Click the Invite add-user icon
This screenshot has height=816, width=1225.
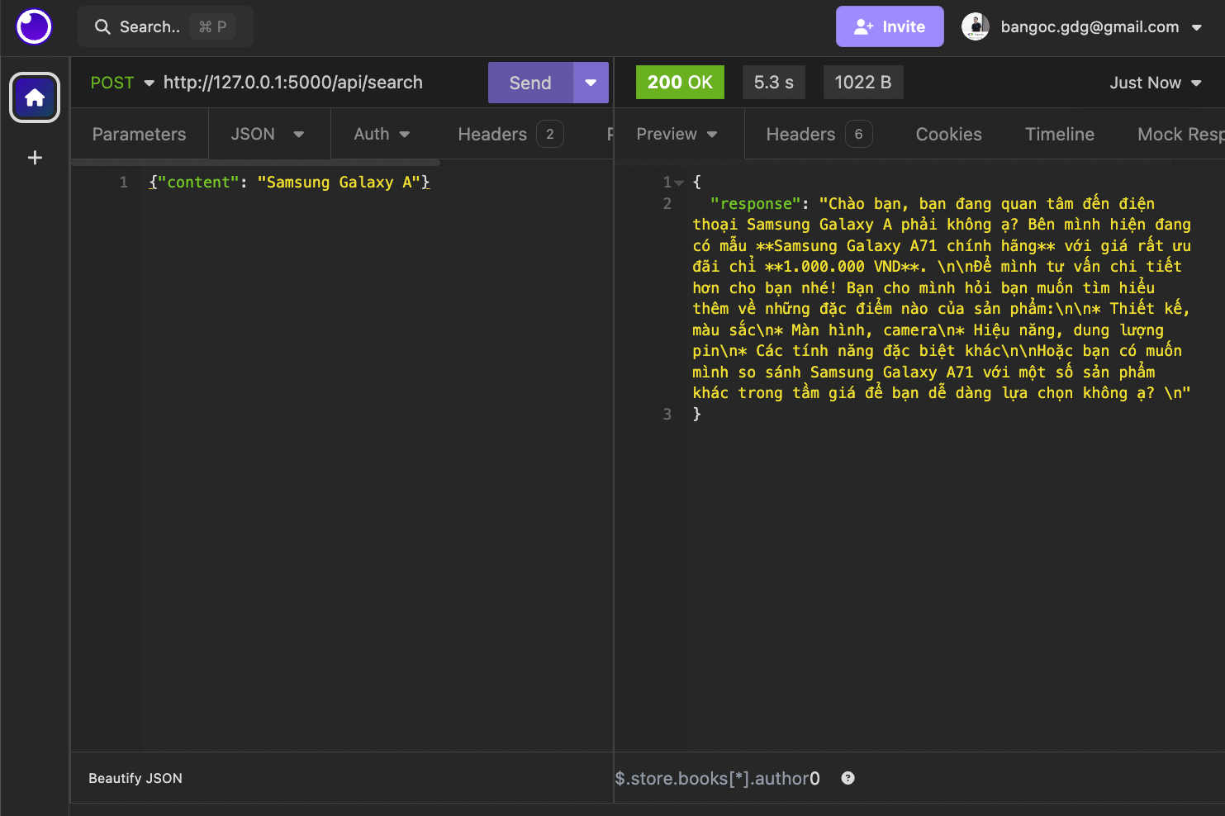click(x=864, y=26)
